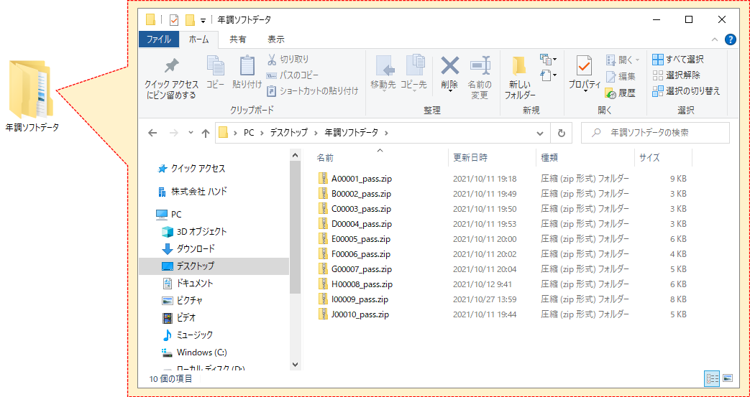Select file A00001_pass.zip

click(355, 179)
